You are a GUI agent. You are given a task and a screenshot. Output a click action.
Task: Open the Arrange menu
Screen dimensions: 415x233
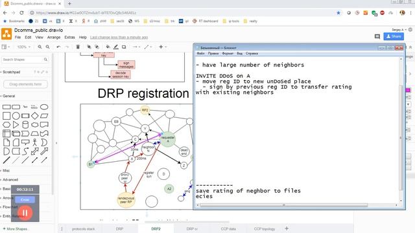54,38
